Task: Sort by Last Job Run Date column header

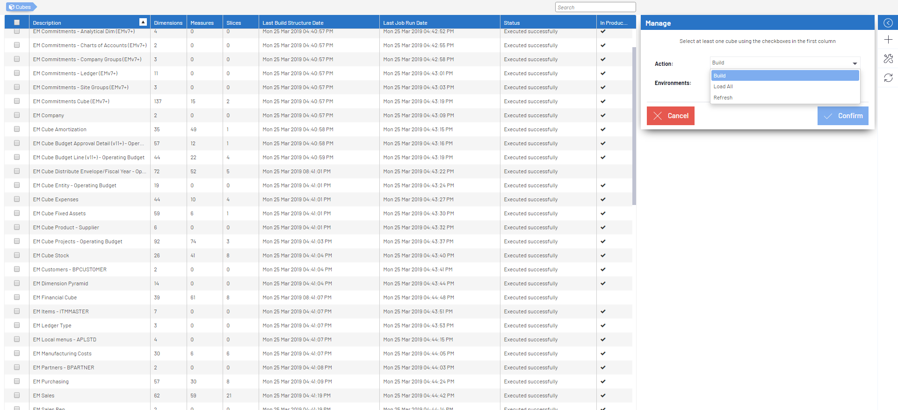Action: pyautogui.click(x=405, y=23)
